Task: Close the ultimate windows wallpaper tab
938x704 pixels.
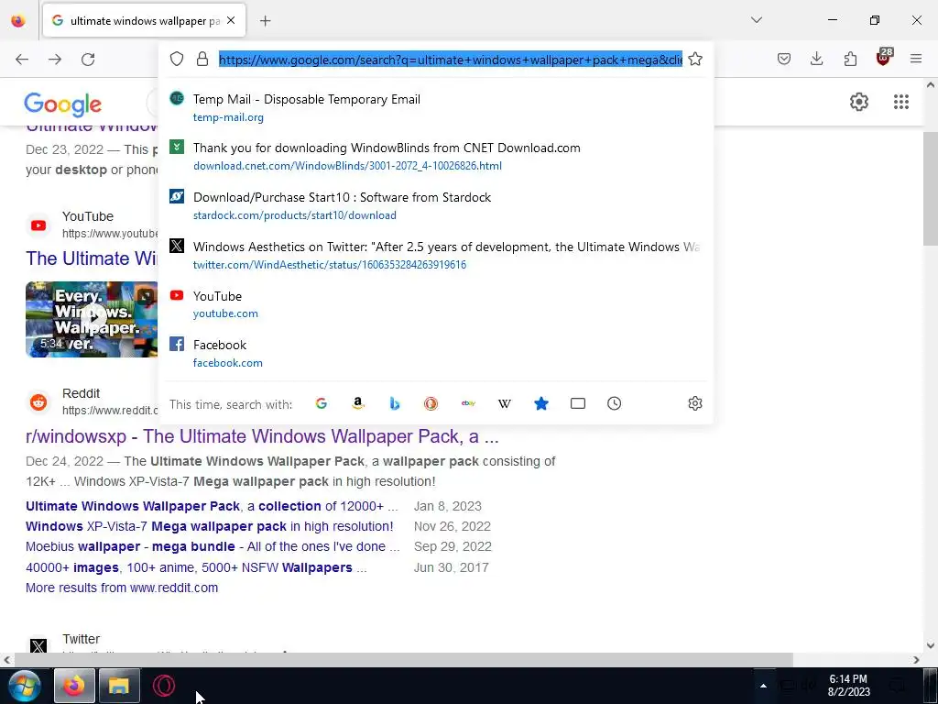Action: click(231, 20)
